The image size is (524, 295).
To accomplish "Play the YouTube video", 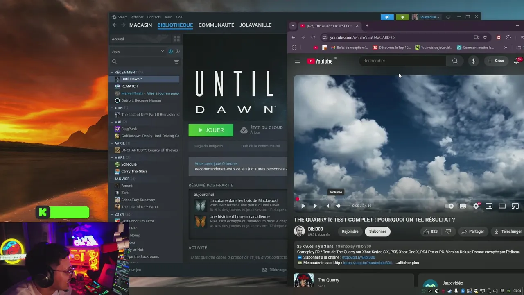I will (303, 206).
